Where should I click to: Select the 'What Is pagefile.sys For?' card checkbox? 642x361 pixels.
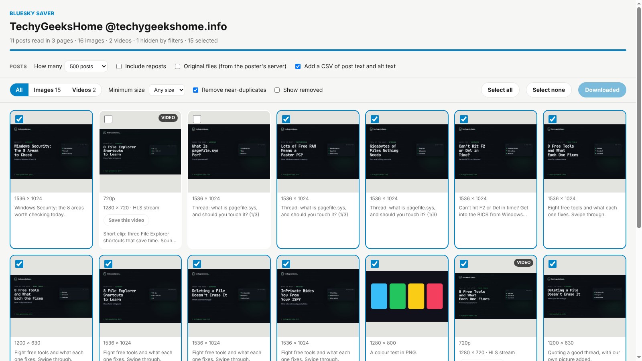[197, 119]
